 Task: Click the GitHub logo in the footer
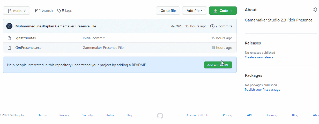coord(160,115)
